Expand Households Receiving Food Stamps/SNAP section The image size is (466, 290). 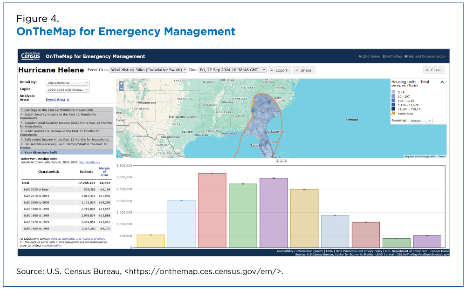pyautogui.click(x=66, y=146)
